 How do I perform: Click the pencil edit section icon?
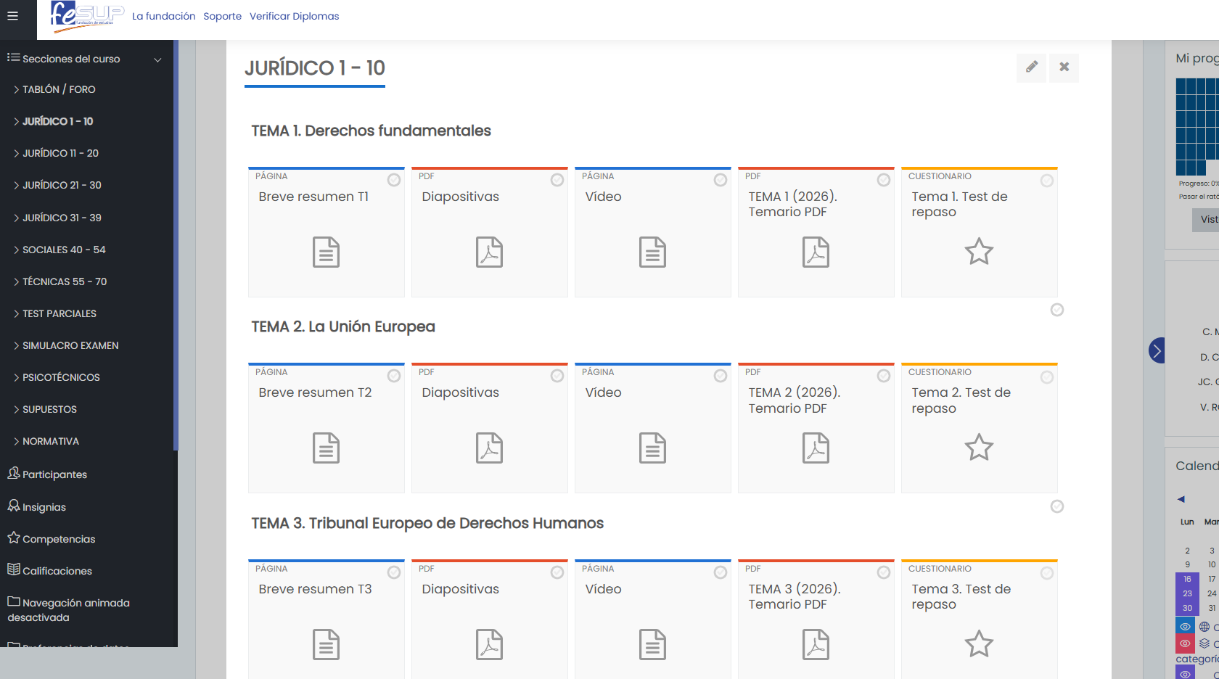1031,67
